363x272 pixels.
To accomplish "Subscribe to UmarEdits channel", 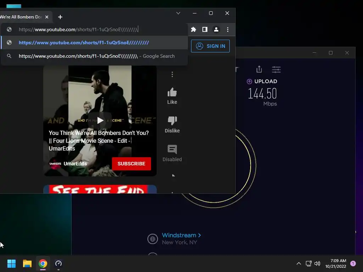I will point(131,164).
